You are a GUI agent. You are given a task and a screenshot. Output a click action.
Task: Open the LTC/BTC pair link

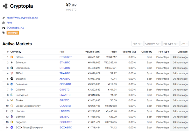[65, 111]
